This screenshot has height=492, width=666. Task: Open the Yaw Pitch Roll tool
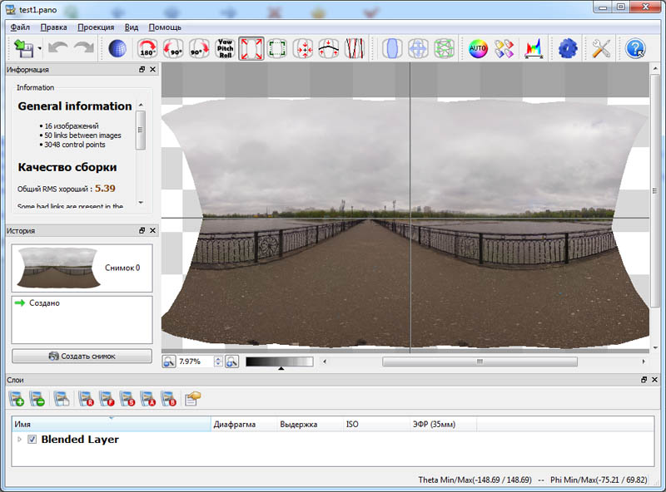point(225,48)
